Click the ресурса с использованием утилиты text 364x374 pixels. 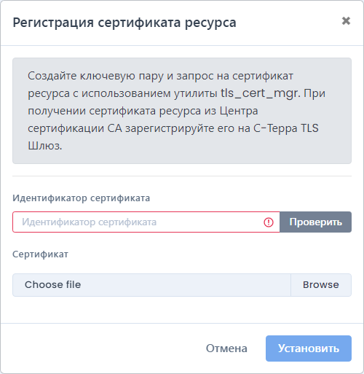pos(122,94)
